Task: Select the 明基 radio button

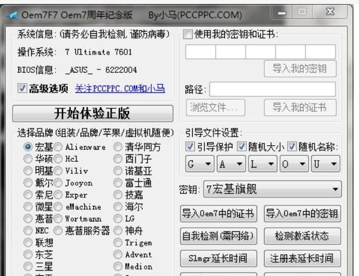Action: point(28,171)
